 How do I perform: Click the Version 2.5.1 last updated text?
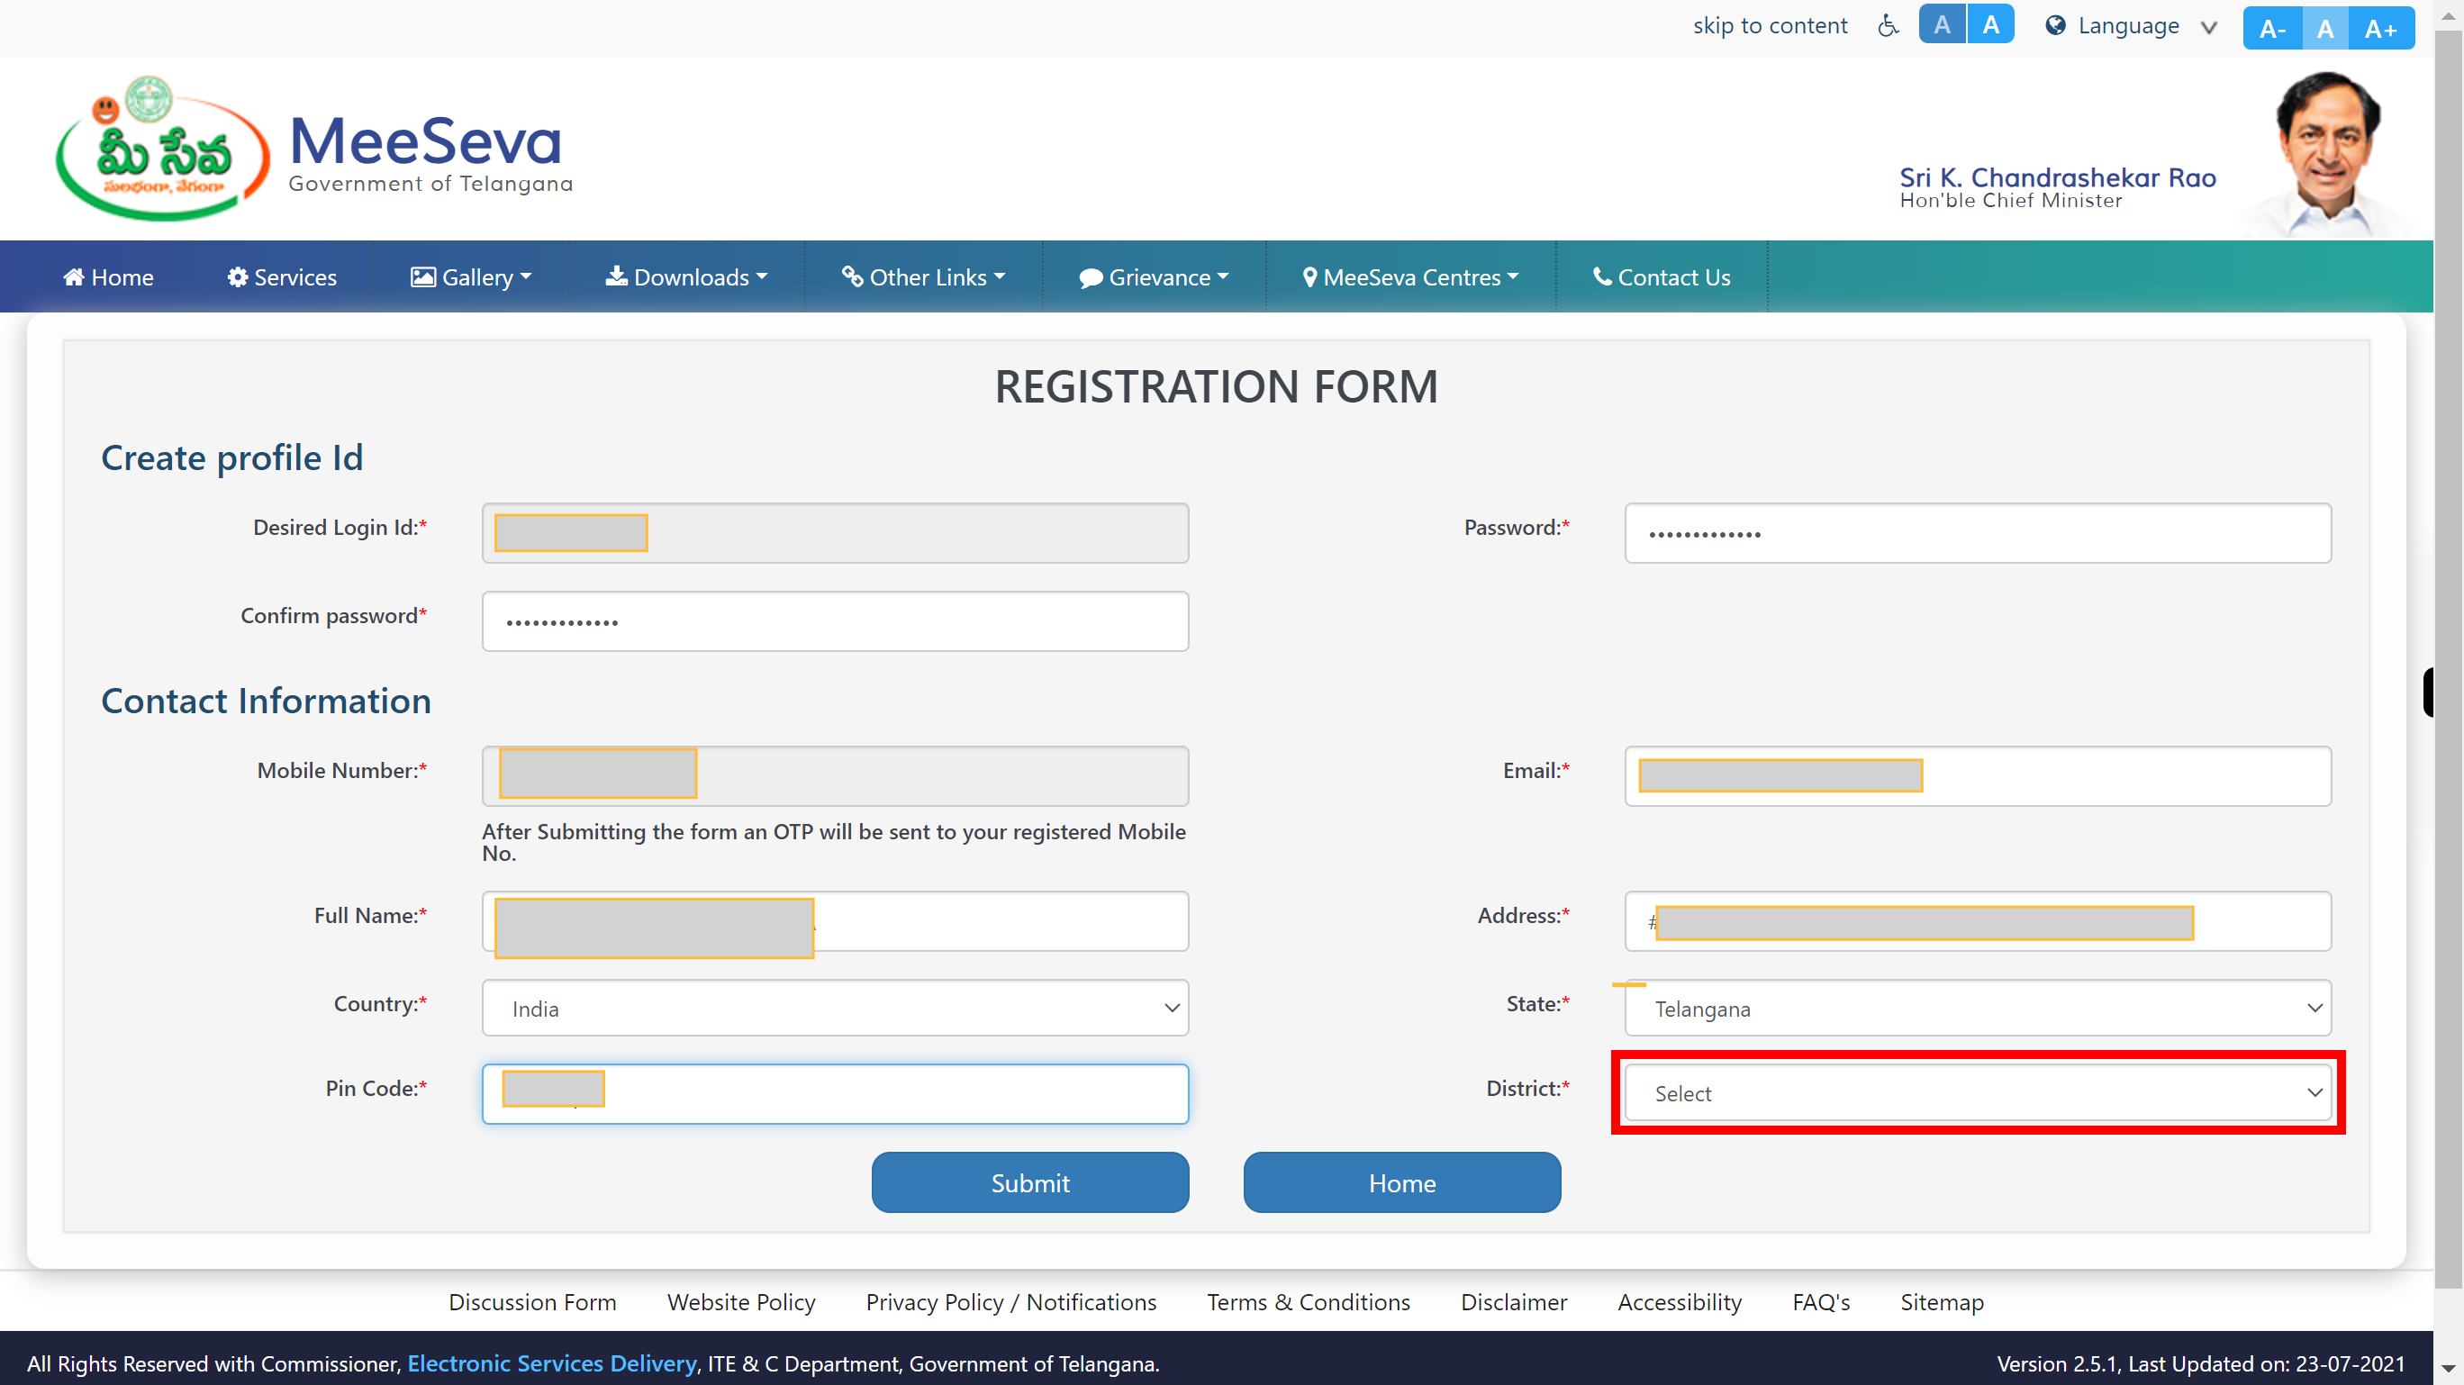click(x=2200, y=1364)
